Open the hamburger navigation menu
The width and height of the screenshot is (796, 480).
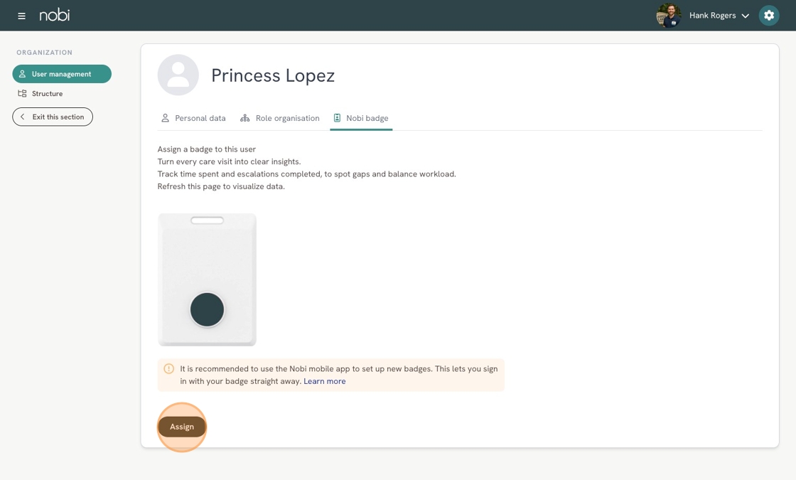pos(21,16)
